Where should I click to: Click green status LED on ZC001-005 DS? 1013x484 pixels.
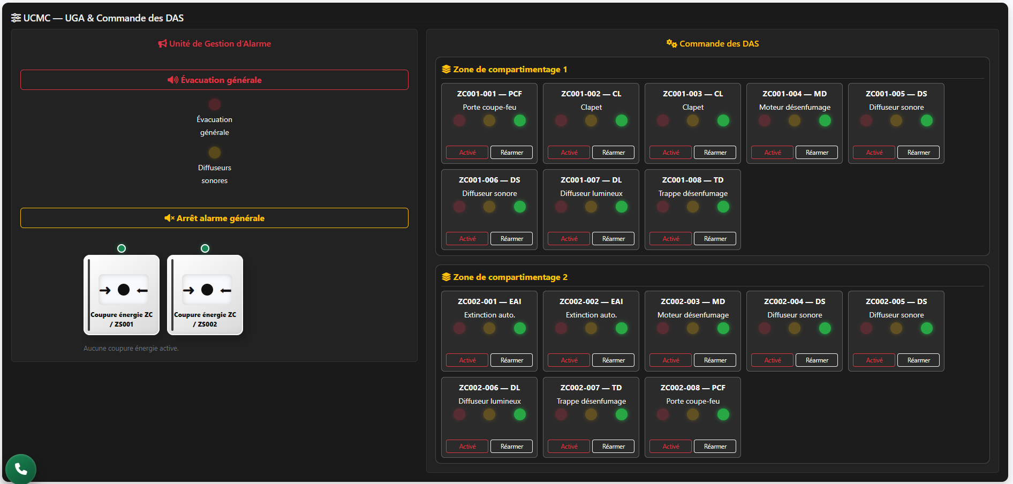[x=927, y=120]
